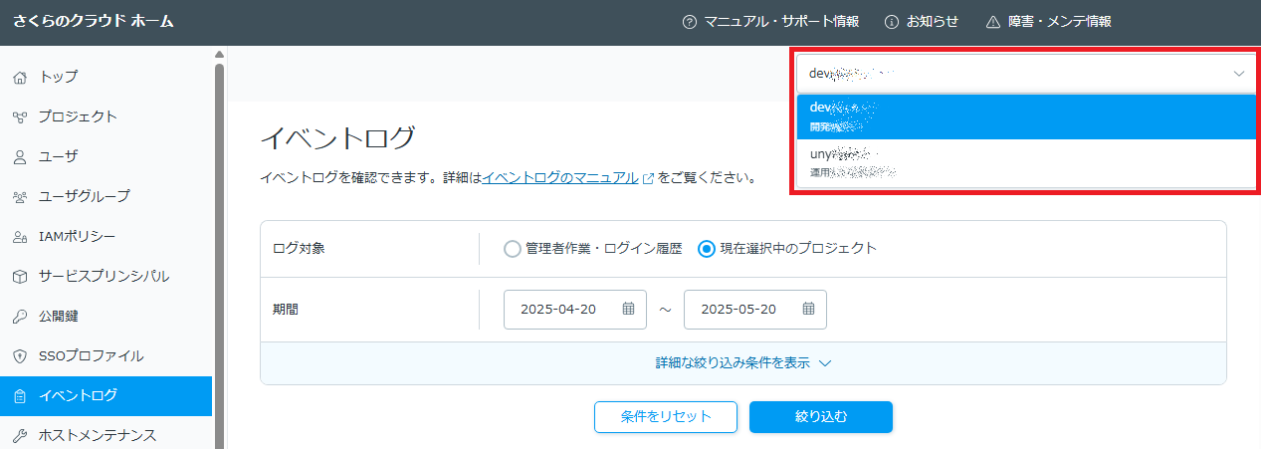Click the ユーザ person icon
This screenshot has height=449, width=1261.
(x=20, y=156)
